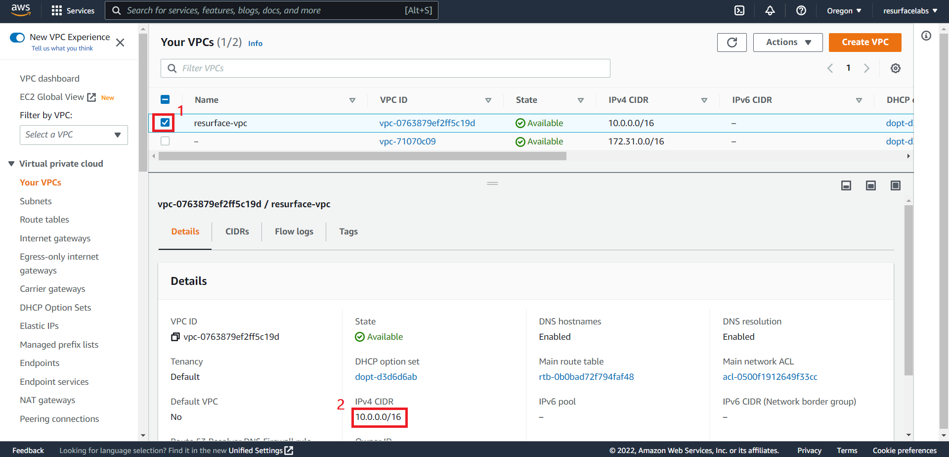Open the Services grid menu
This screenshot has height=457, width=949.
point(73,10)
